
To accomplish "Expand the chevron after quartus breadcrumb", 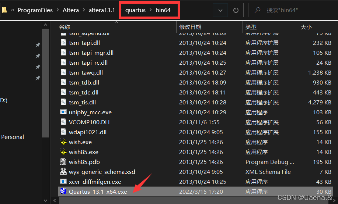I will click(x=151, y=10).
